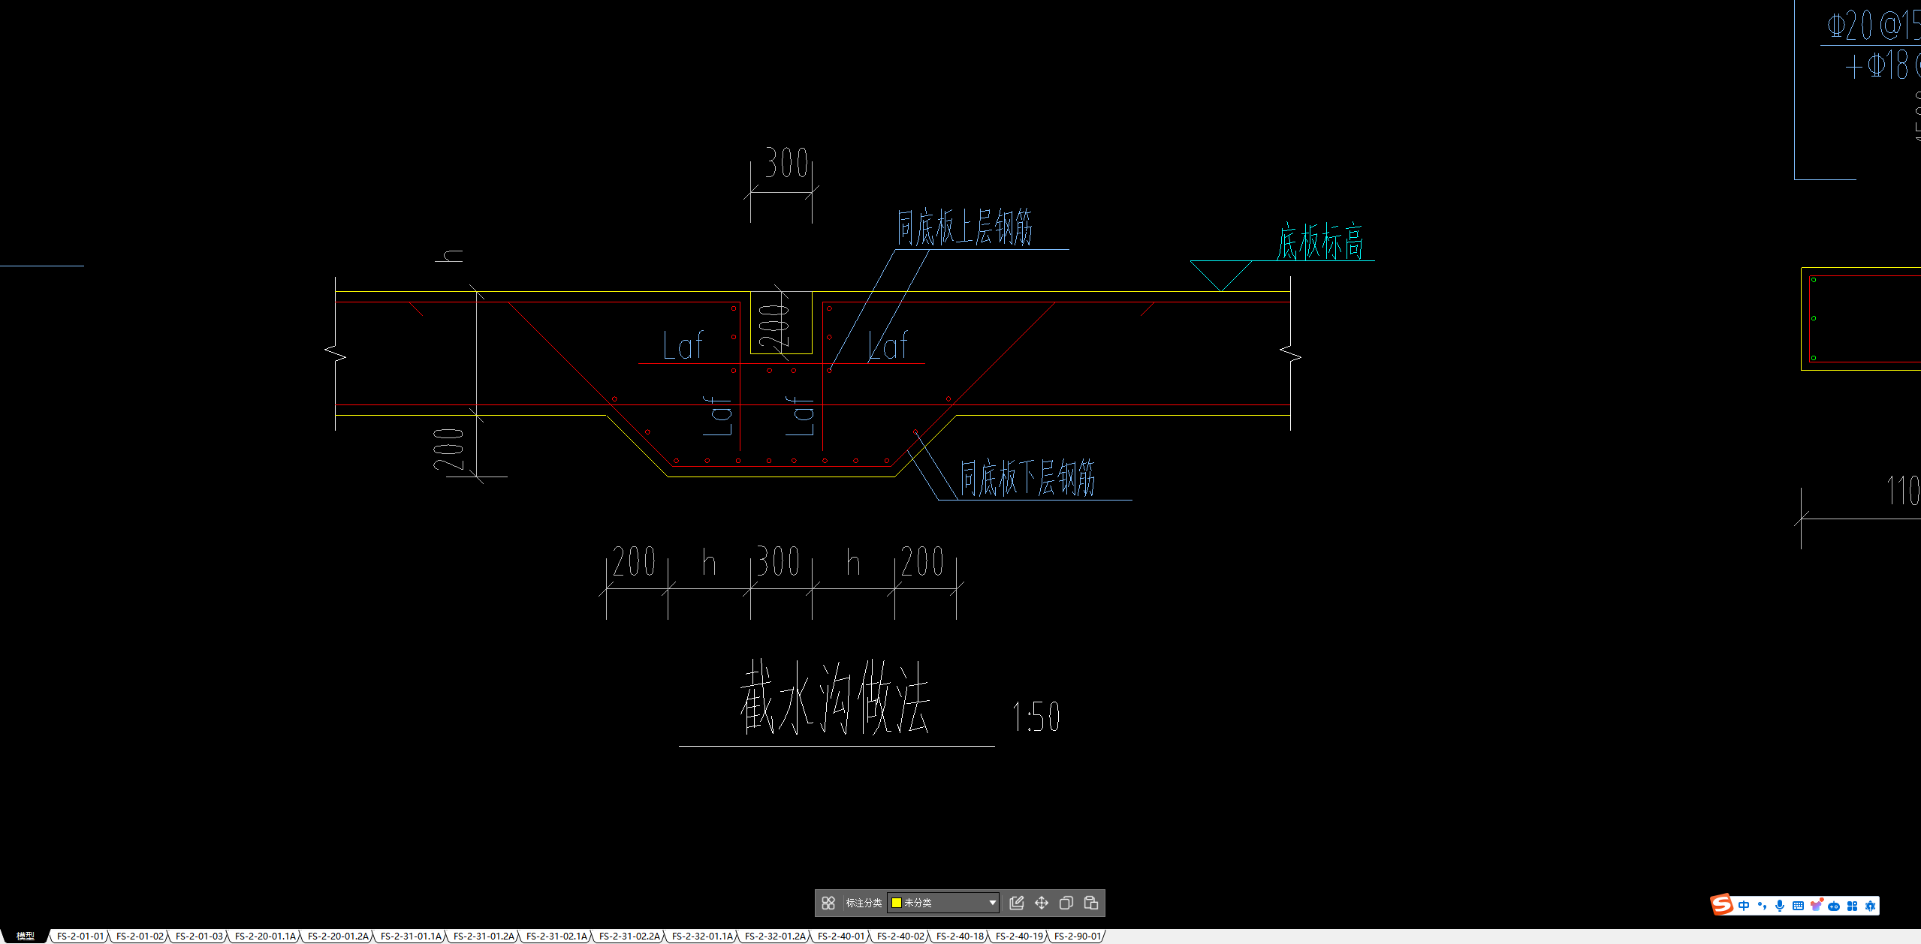Click the cyan 底板标高 label
Screen dimensions: 1921x944
(x=1320, y=242)
